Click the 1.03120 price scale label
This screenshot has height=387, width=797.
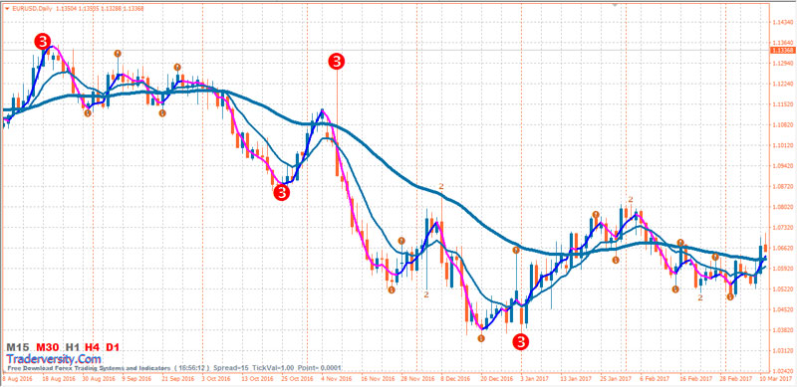pyautogui.click(x=783, y=350)
